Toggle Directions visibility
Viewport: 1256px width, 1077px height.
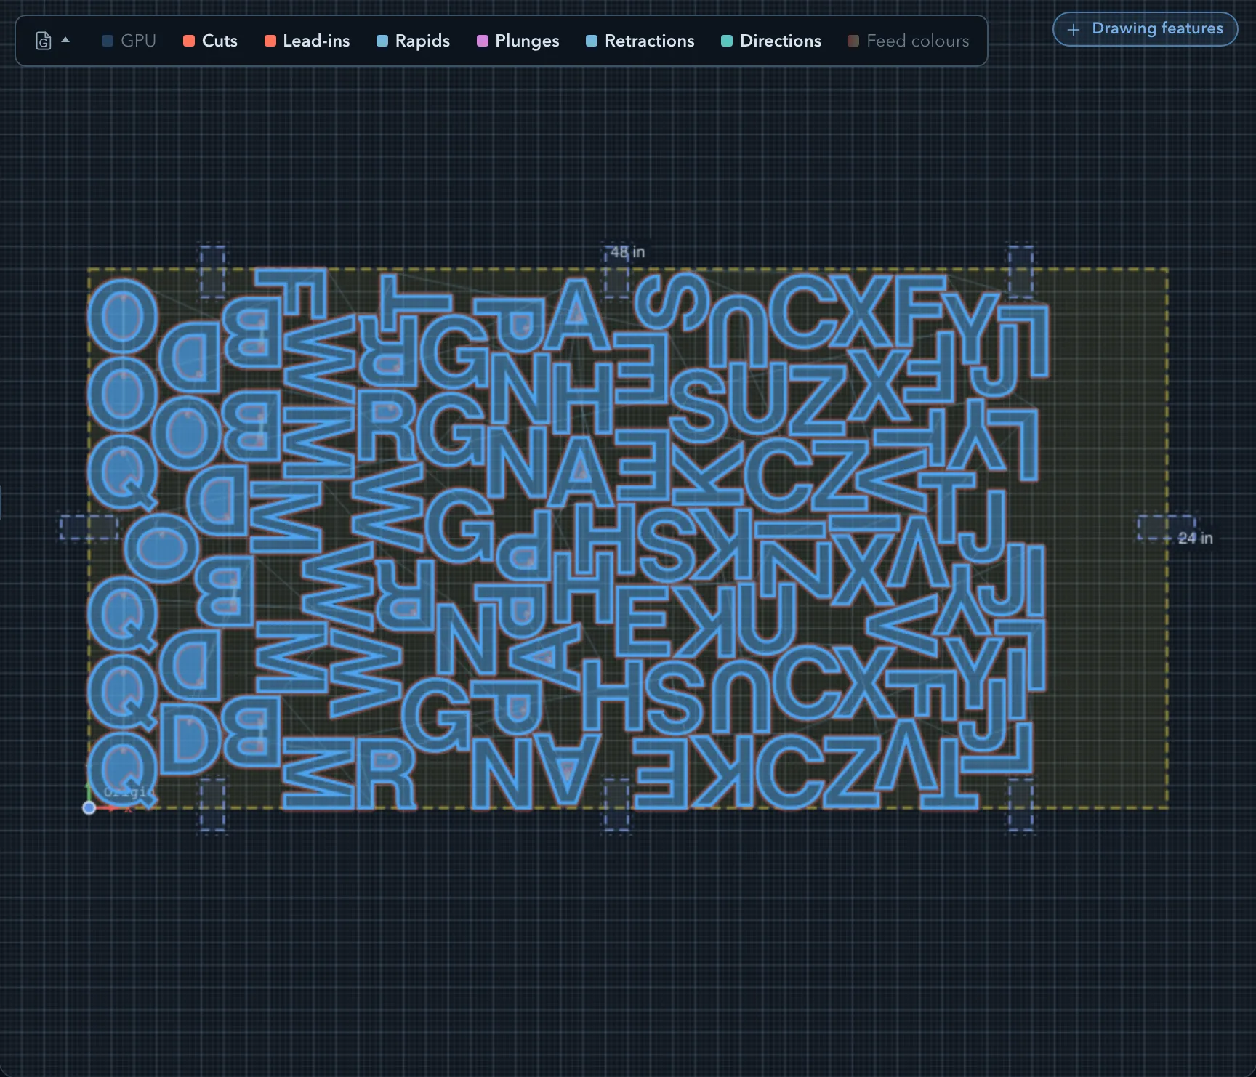click(770, 41)
